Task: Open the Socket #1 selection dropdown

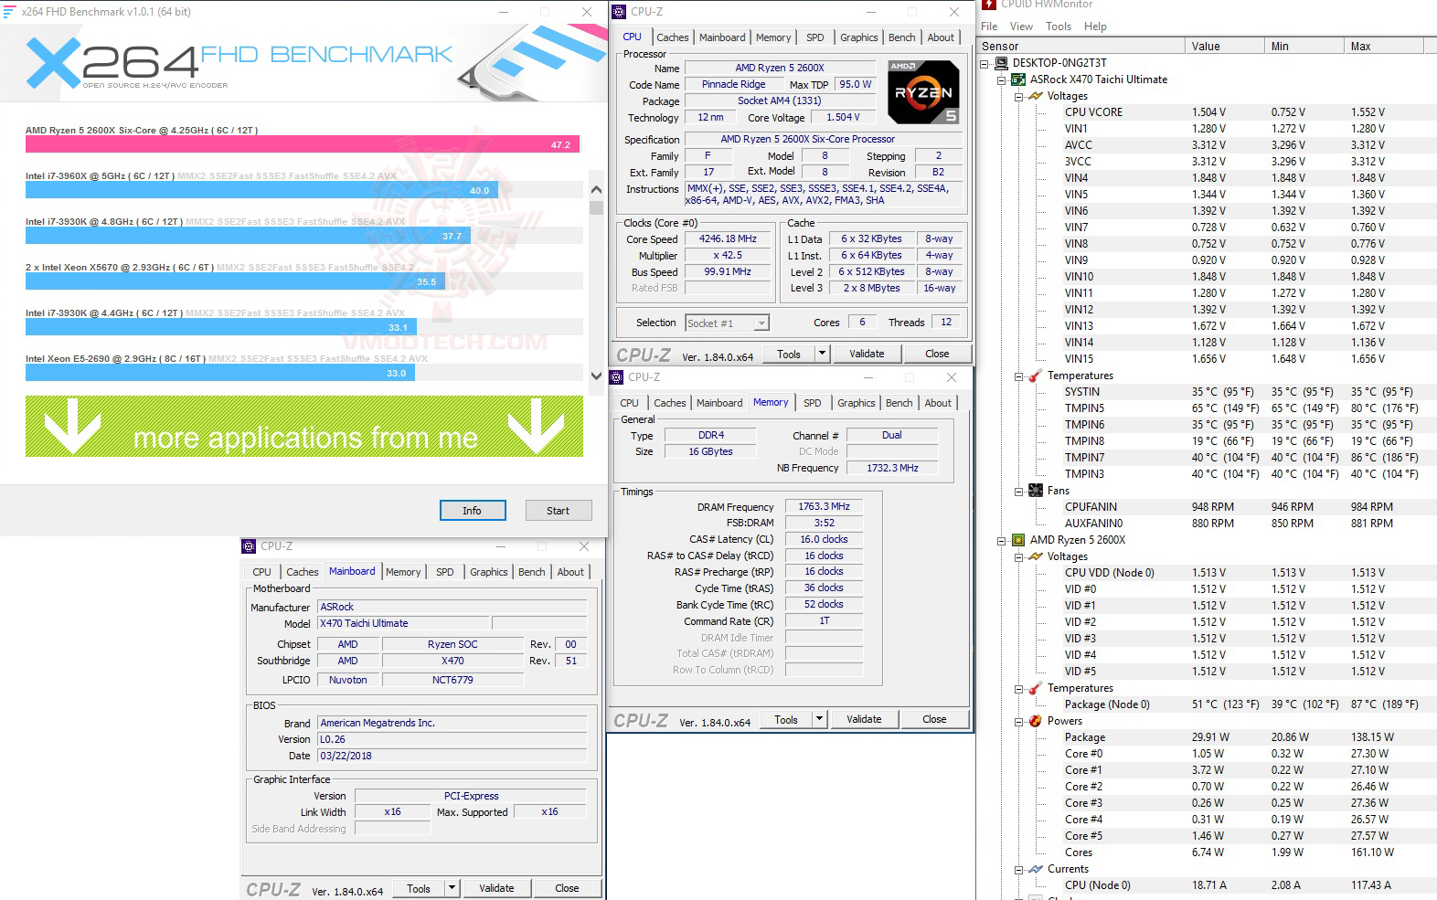Action: [761, 323]
